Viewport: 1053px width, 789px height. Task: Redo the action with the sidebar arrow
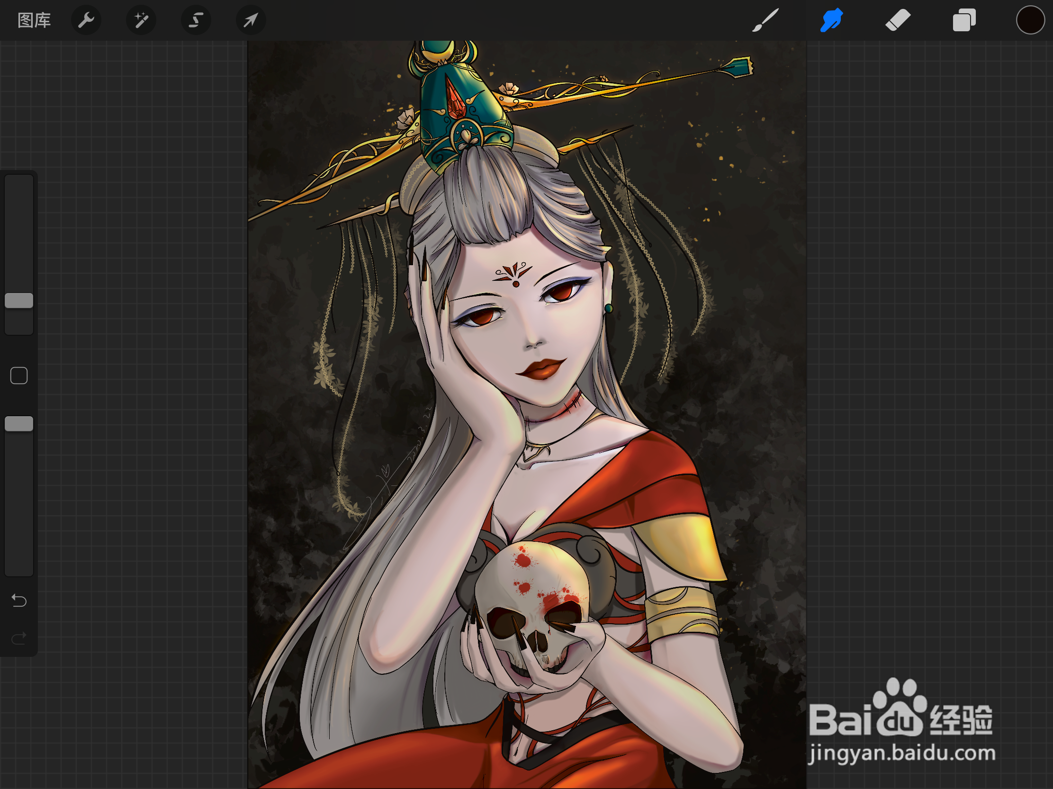pos(19,637)
